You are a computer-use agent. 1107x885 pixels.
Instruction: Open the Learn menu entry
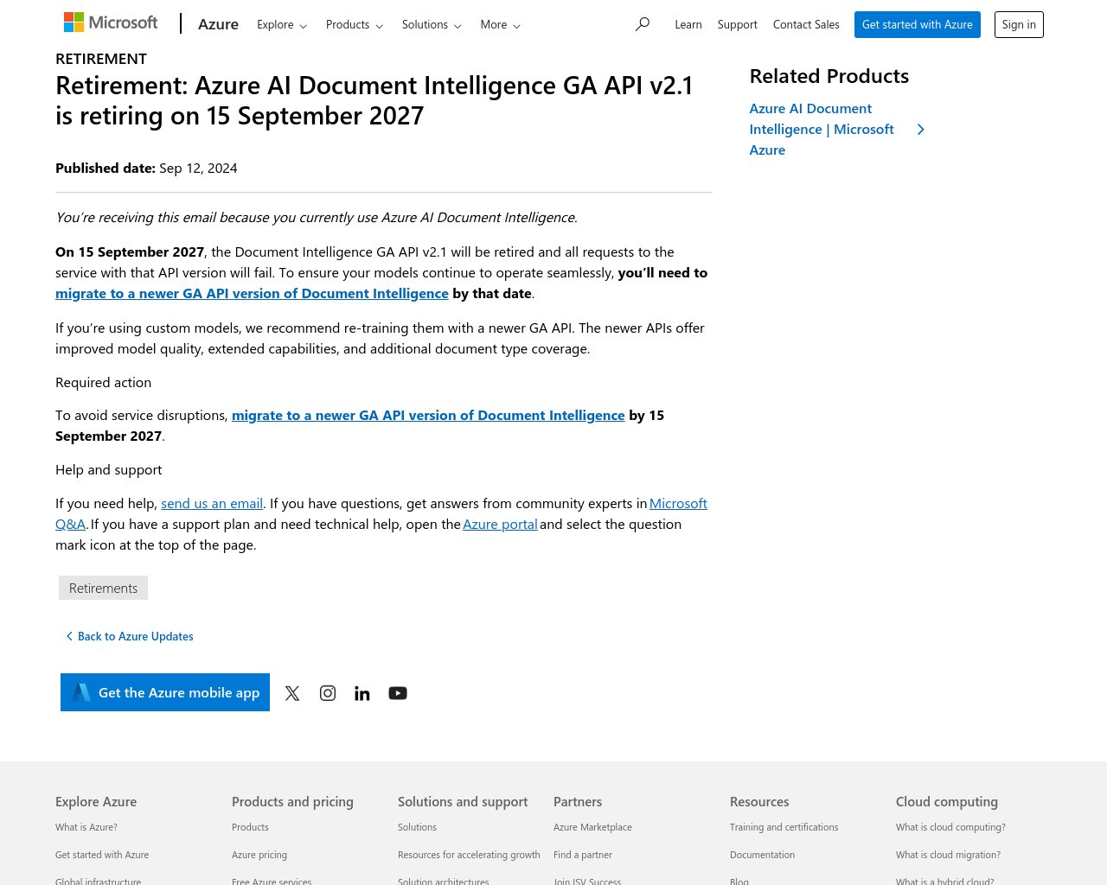click(688, 24)
